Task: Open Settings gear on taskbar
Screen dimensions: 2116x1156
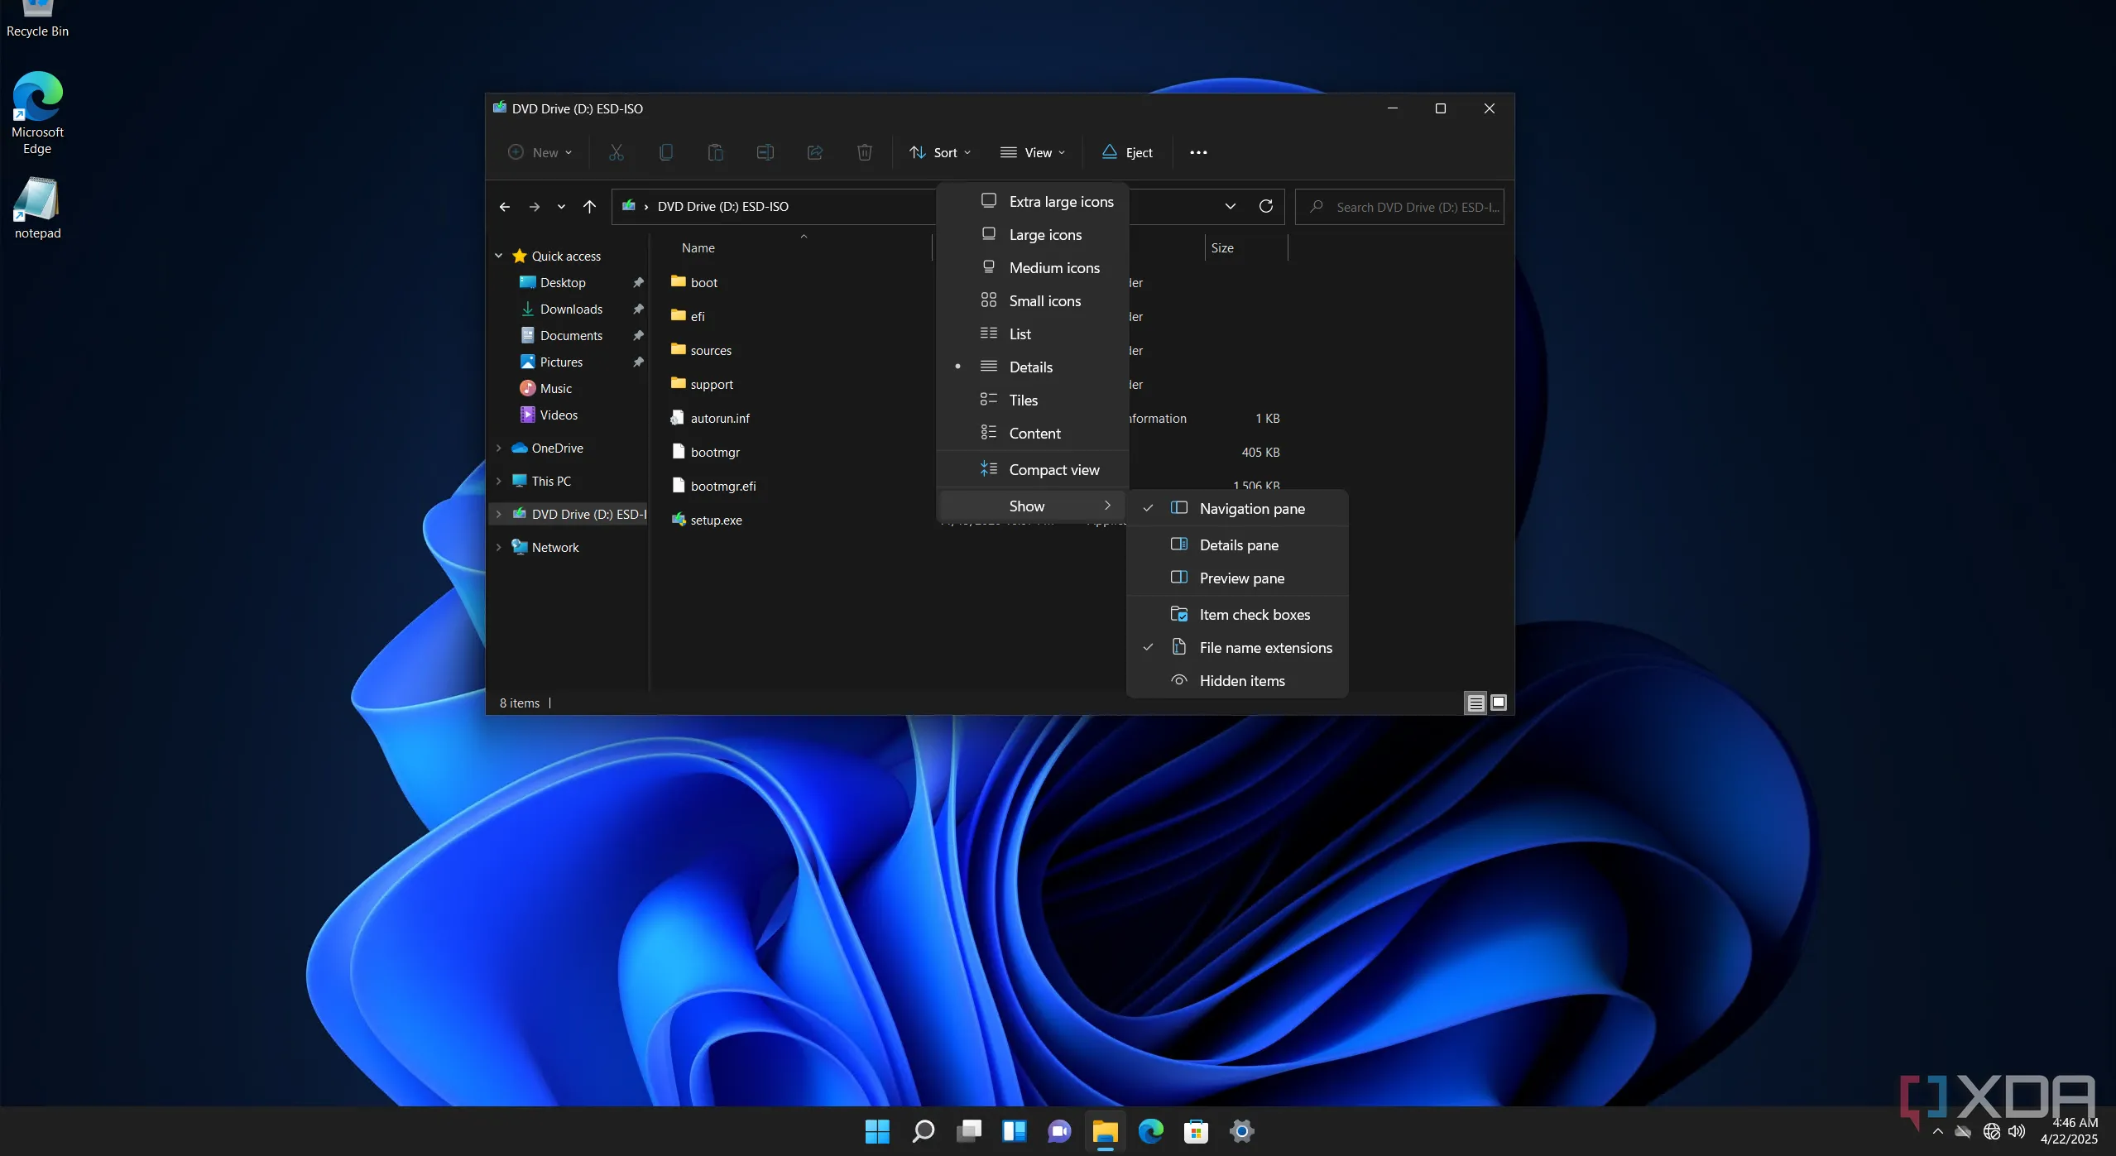Action: tap(1241, 1131)
